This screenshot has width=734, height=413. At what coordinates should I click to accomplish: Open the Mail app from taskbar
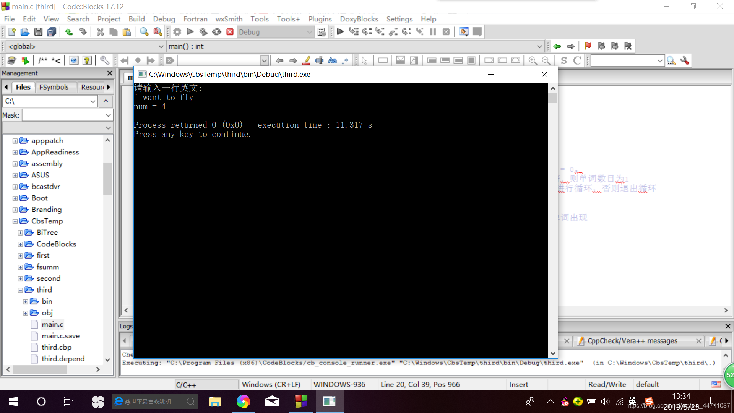272,402
